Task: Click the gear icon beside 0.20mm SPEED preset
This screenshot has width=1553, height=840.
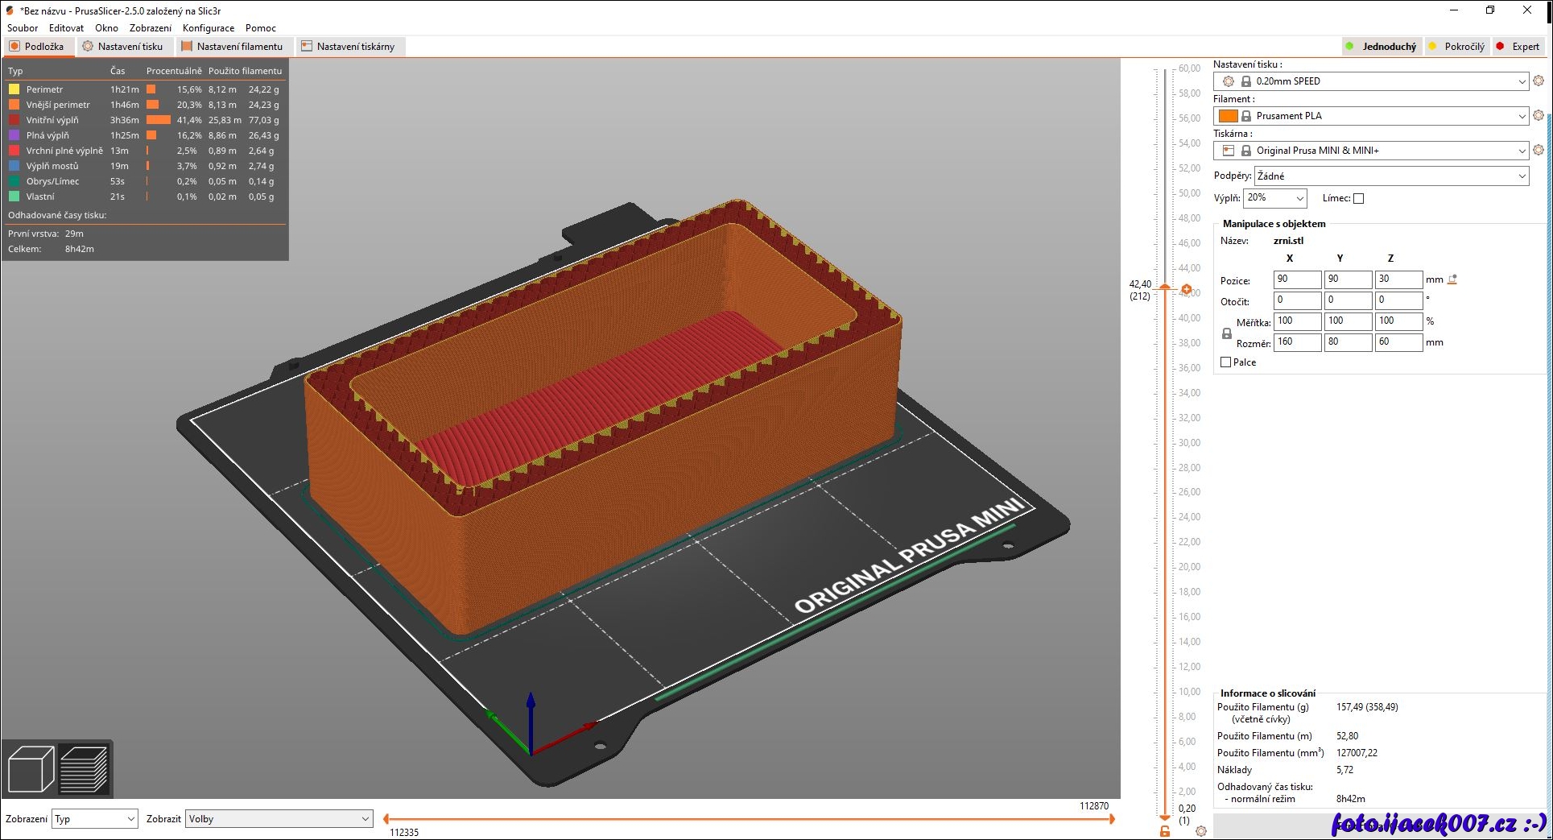Action: [1539, 81]
